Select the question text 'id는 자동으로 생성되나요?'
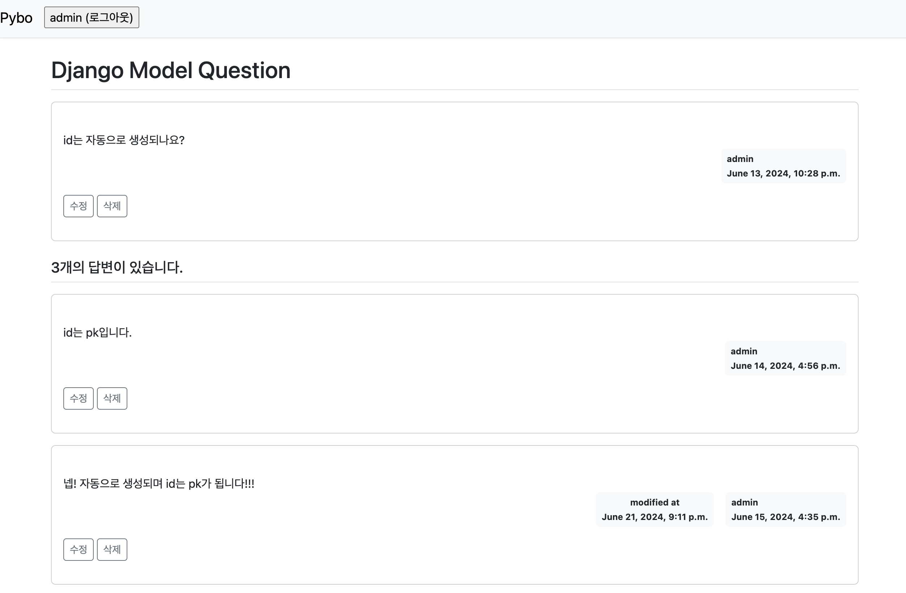Viewport: 906px width, 593px height. point(124,140)
